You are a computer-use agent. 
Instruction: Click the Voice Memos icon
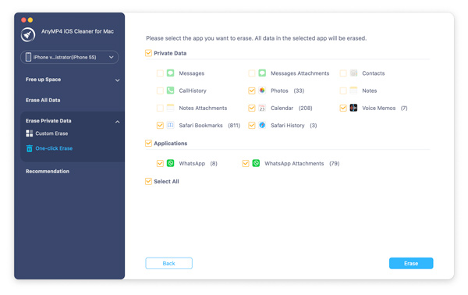[353, 108]
